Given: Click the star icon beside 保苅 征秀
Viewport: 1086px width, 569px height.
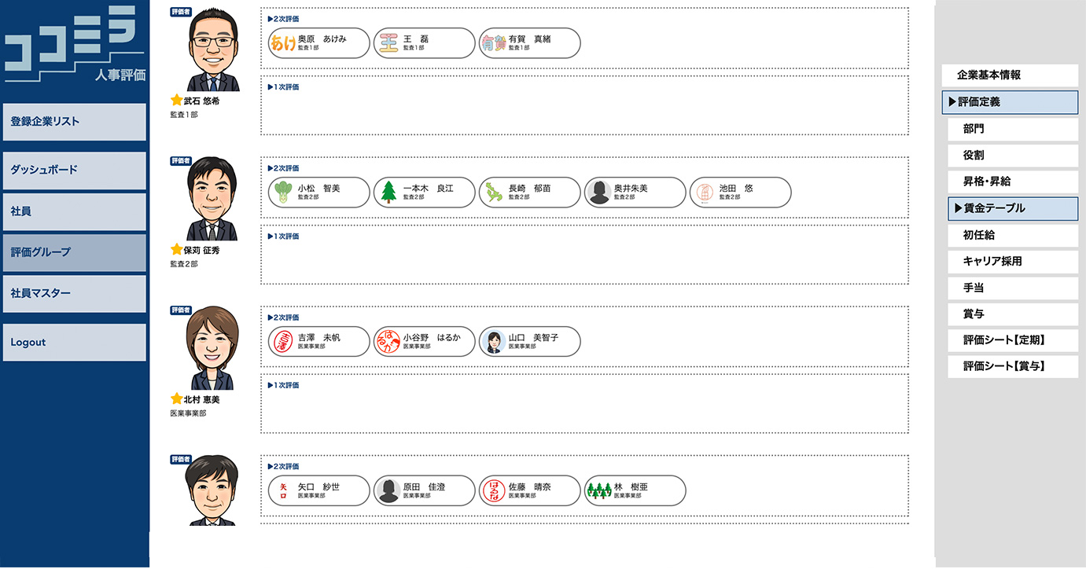Looking at the screenshot, I should tap(176, 250).
